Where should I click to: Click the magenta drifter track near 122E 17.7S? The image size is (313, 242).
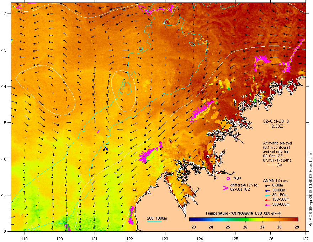coord(131,215)
